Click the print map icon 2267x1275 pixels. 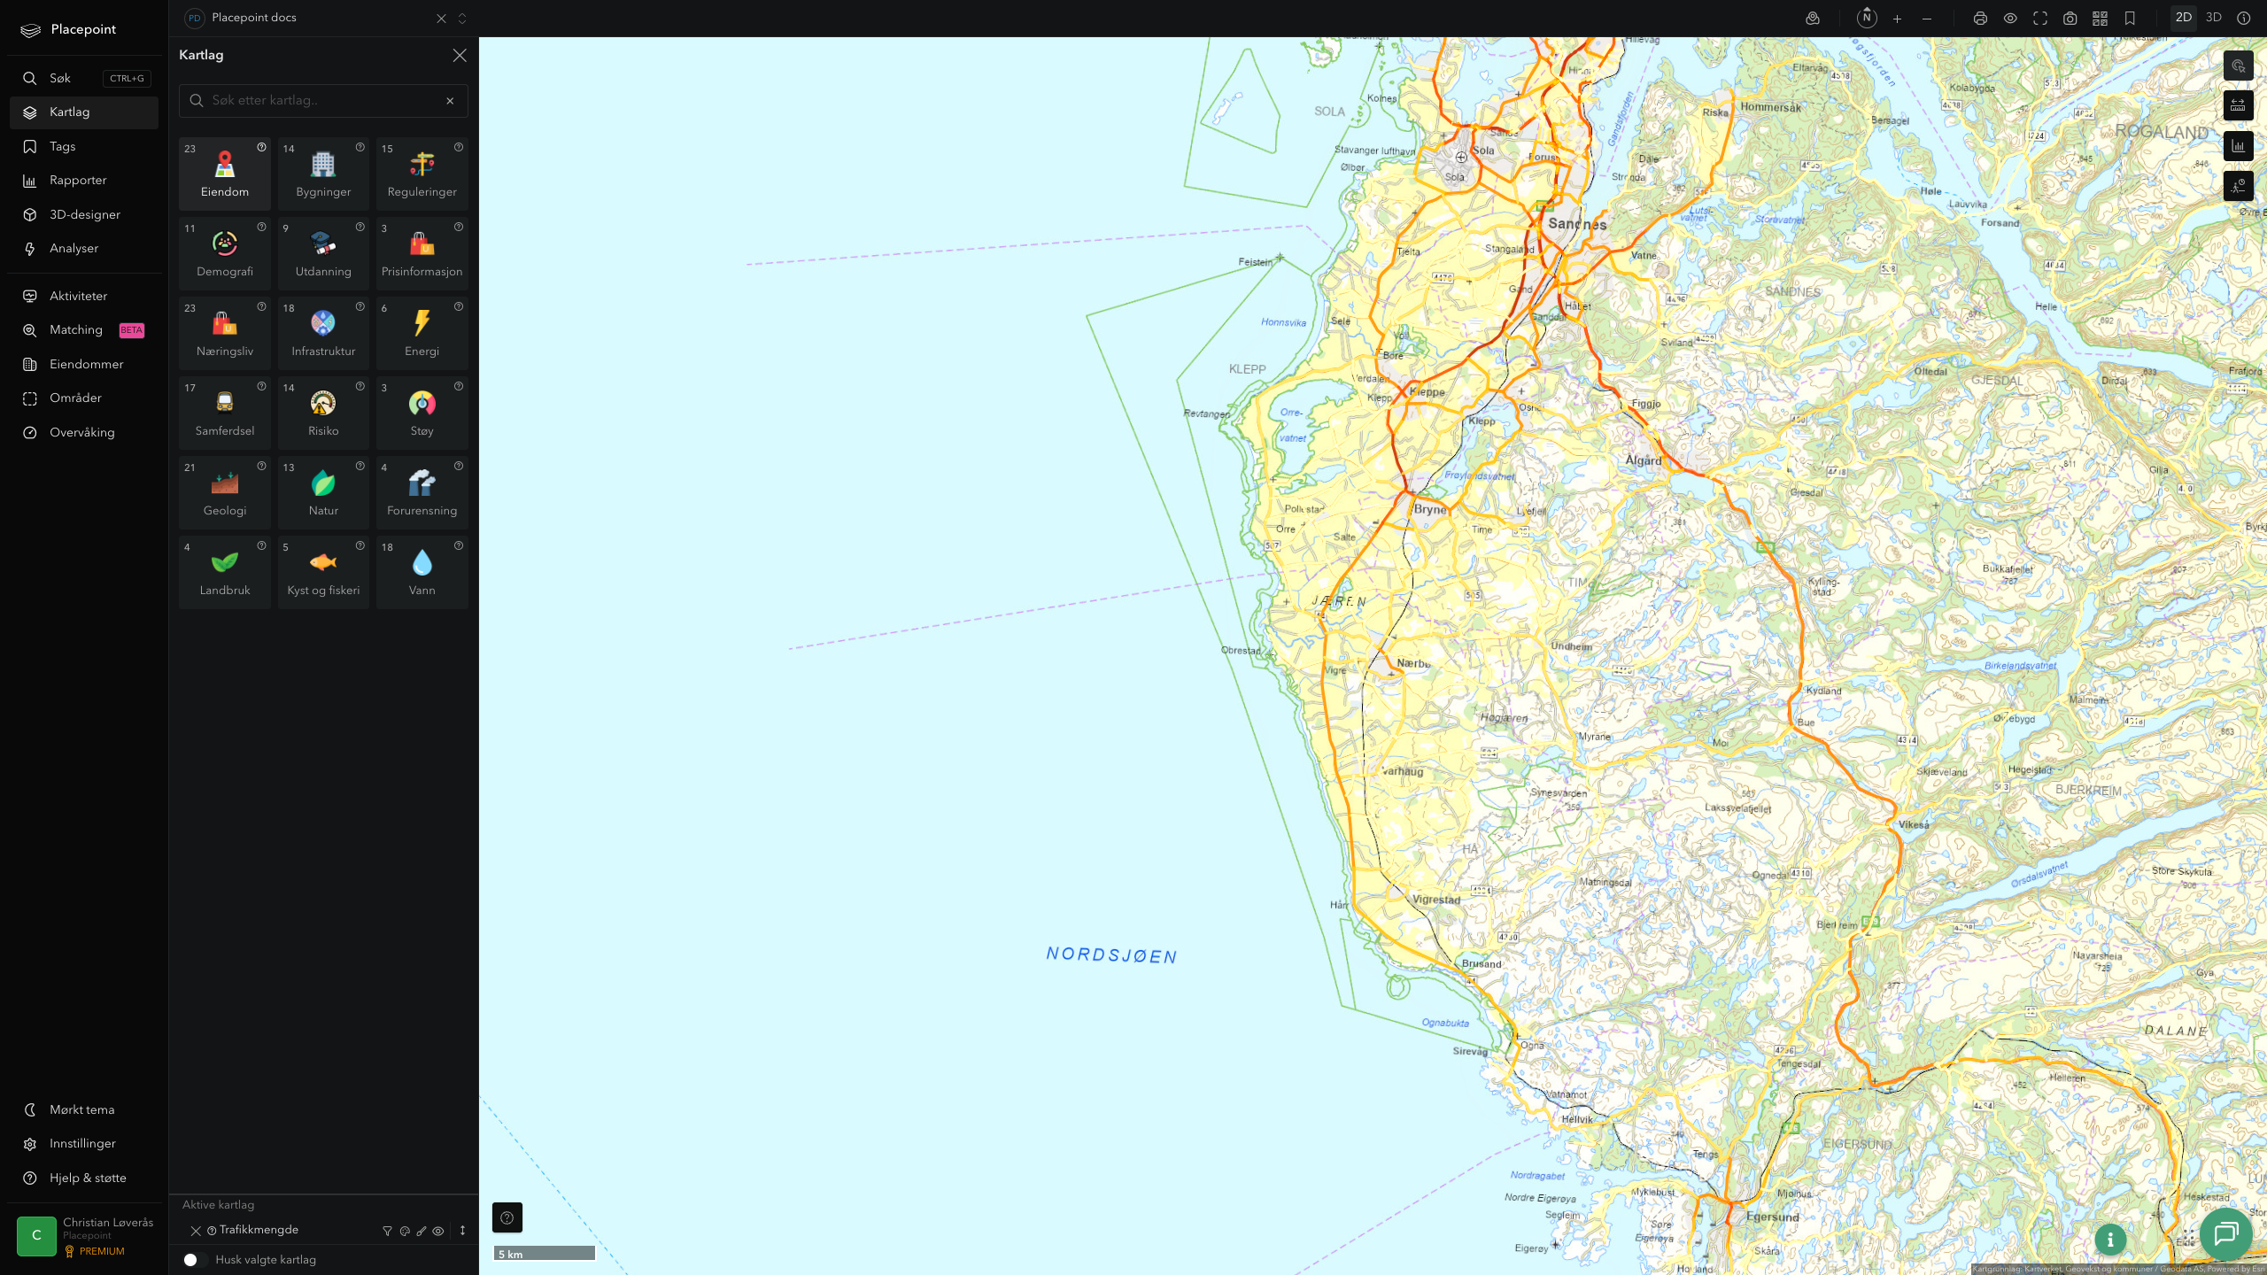(1980, 18)
